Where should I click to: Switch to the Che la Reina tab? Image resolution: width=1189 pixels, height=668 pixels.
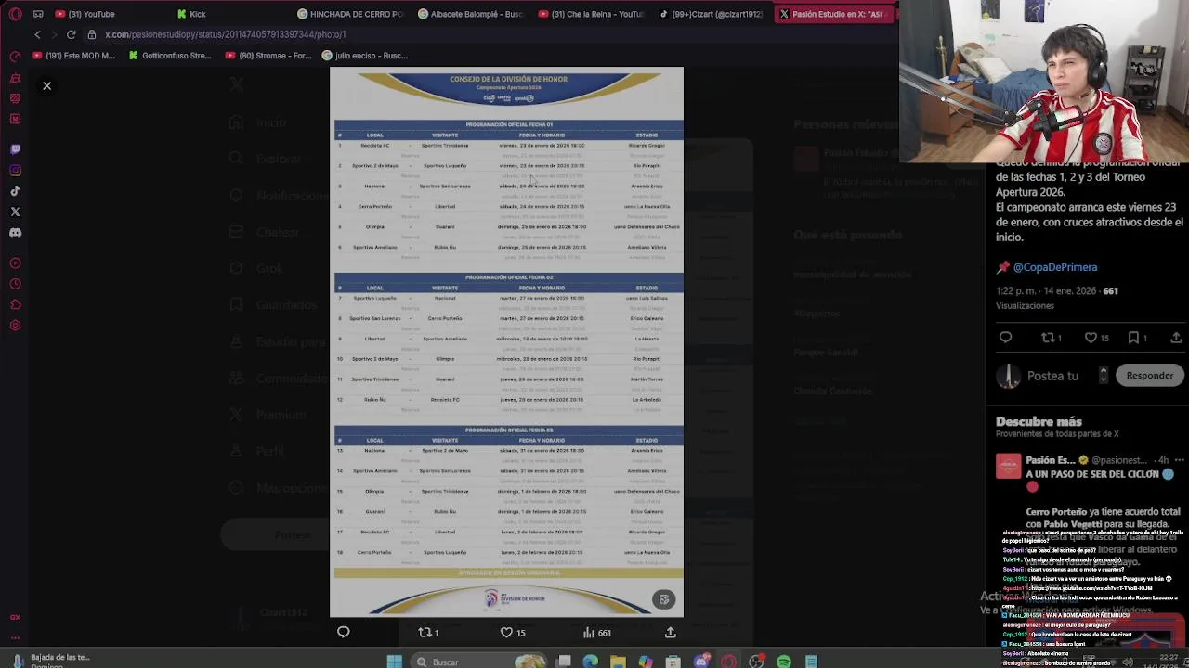pyautogui.click(x=591, y=14)
